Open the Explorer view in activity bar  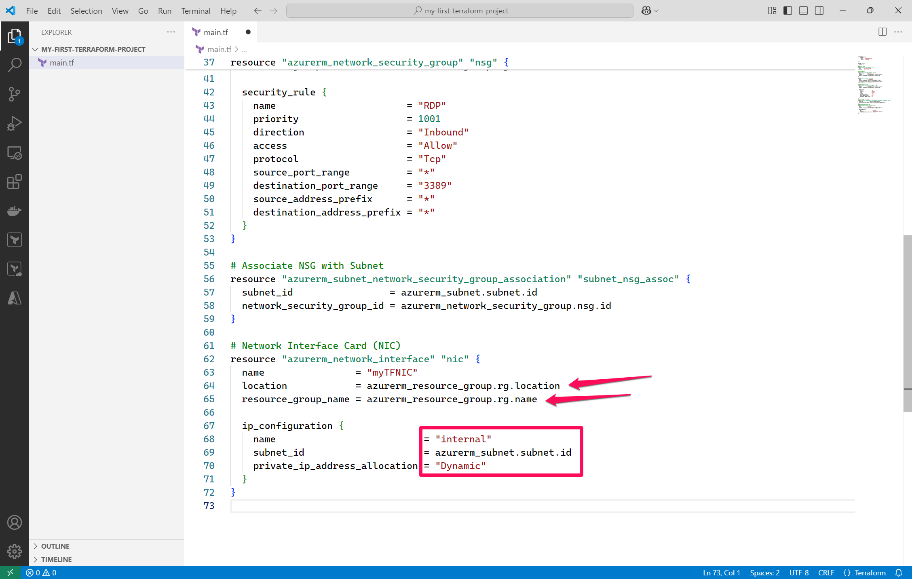tap(15, 36)
